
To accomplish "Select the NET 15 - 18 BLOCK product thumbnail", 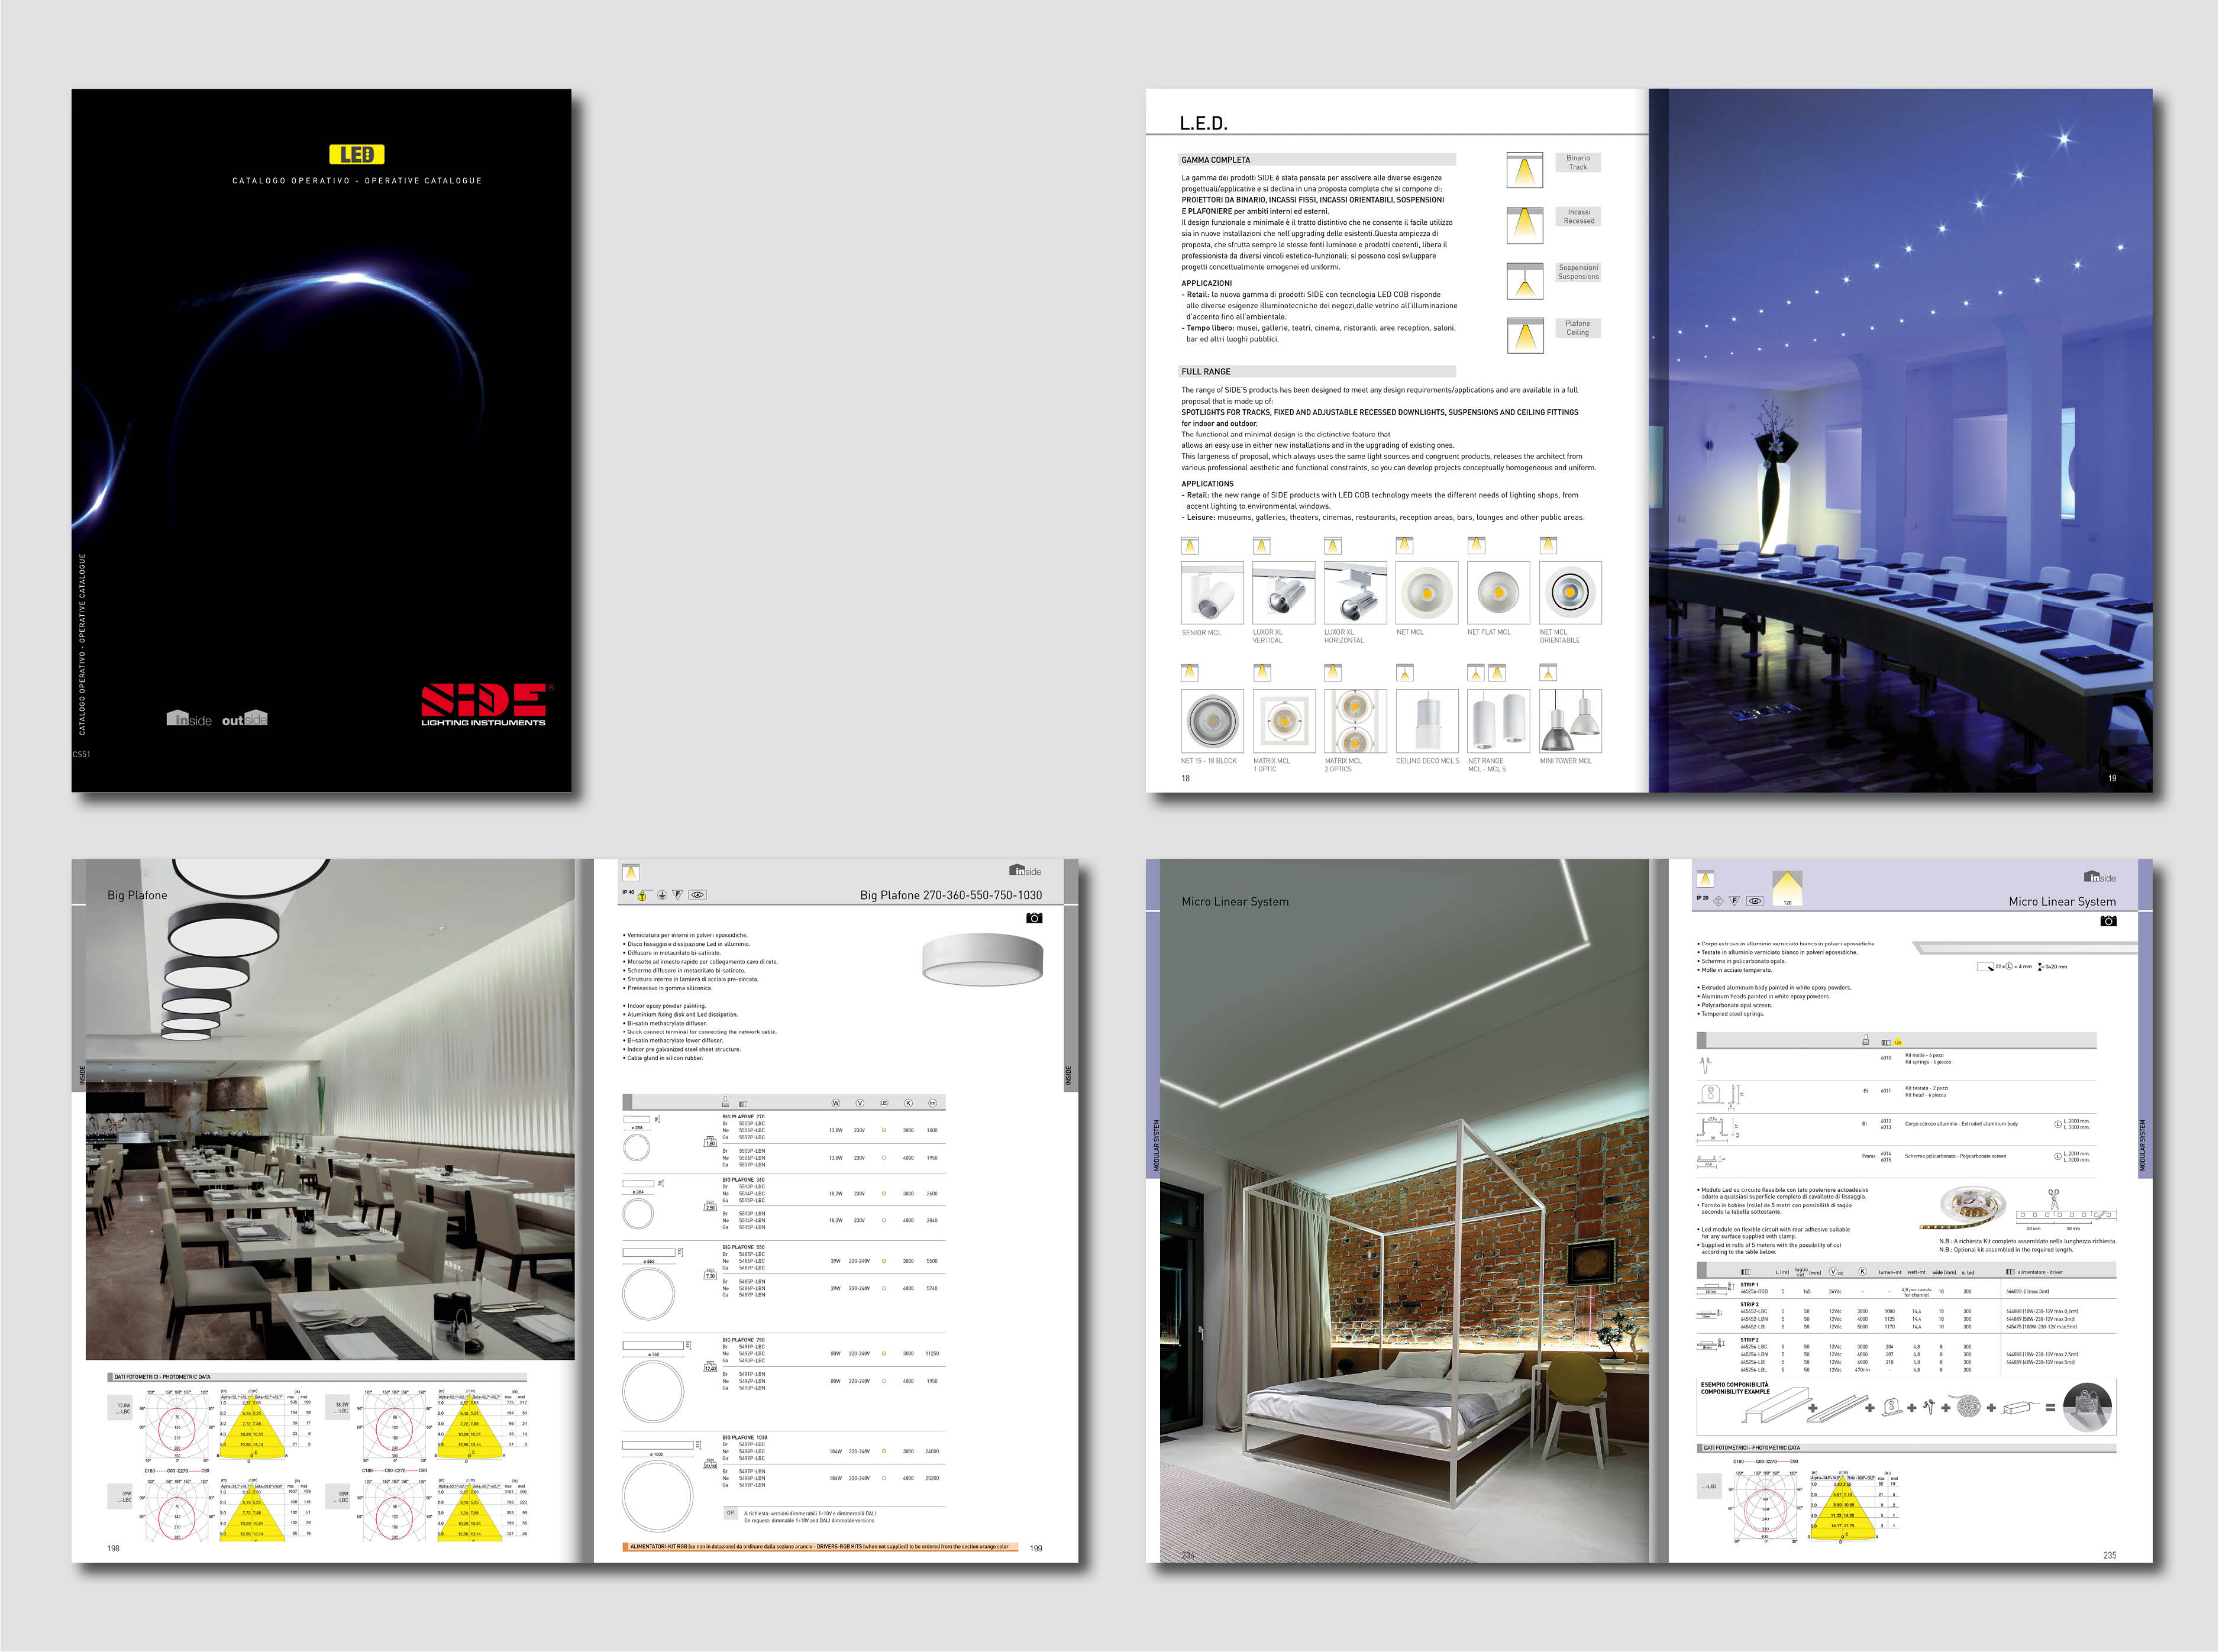I will [1213, 721].
